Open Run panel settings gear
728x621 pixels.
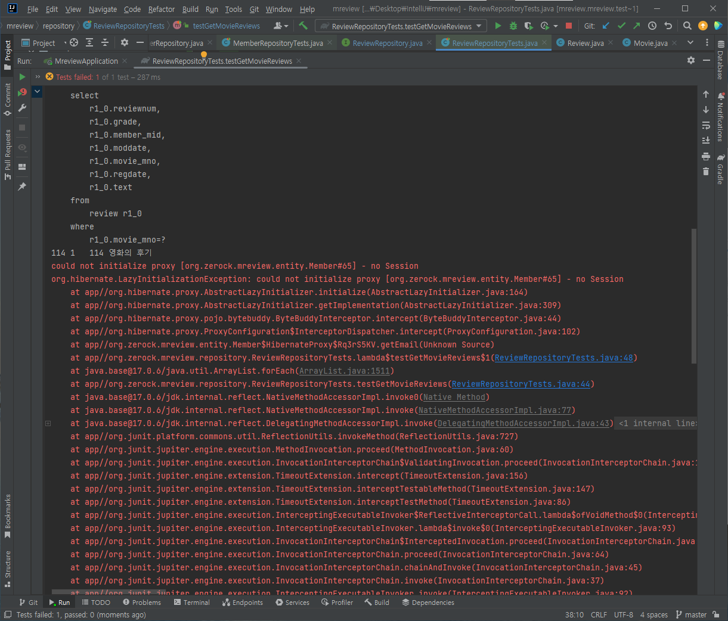pos(691,60)
